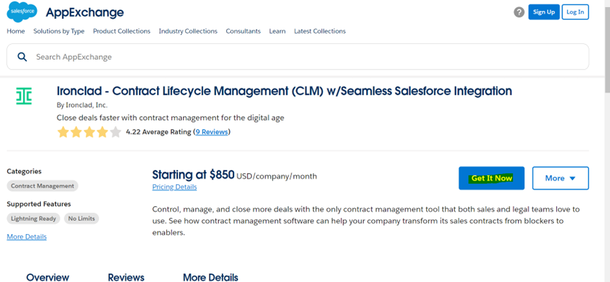The width and height of the screenshot is (610, 282).
Task: Click the search magnifier icon
Action: pyautogui.click(x=22, y=56)
